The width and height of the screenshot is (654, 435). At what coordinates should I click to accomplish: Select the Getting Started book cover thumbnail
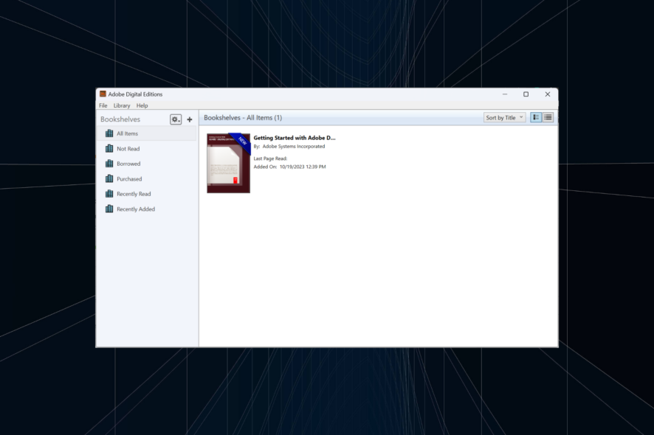point(229,164)
